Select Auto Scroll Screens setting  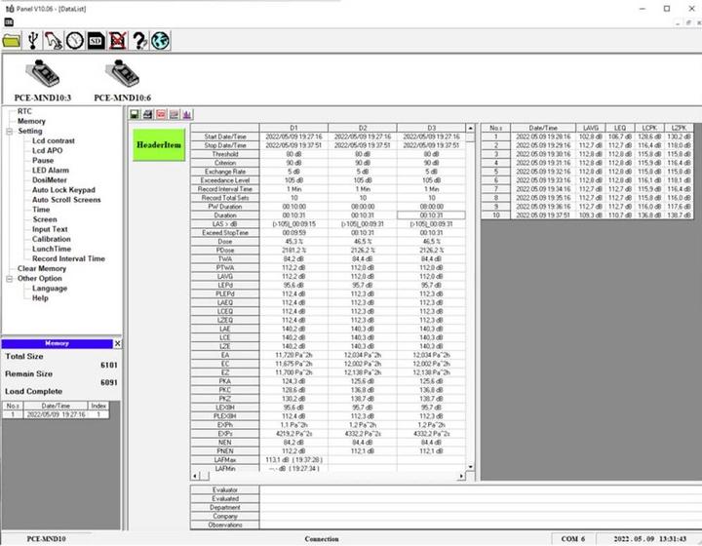[66, 200]
